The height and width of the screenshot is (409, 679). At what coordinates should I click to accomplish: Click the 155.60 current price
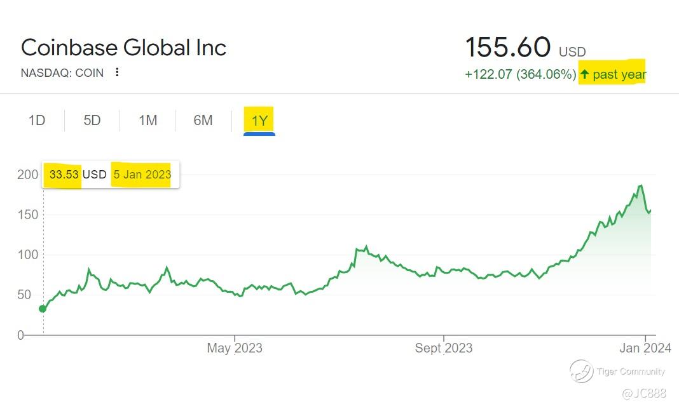(x=507, y=48)
